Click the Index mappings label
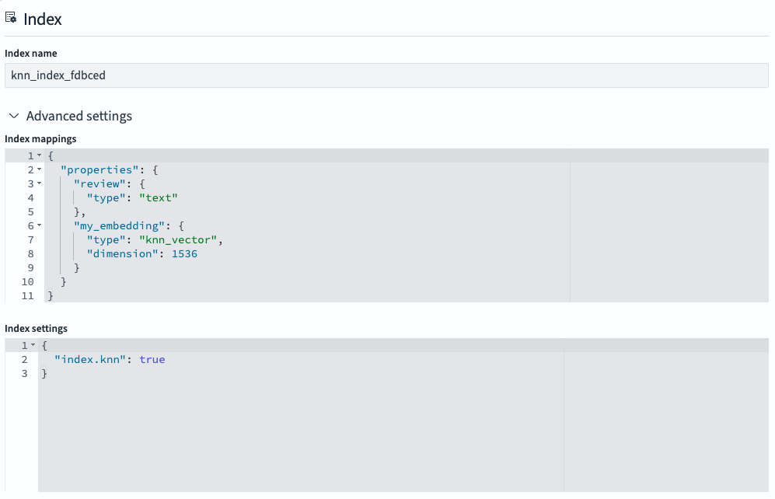 click(40, 138)
